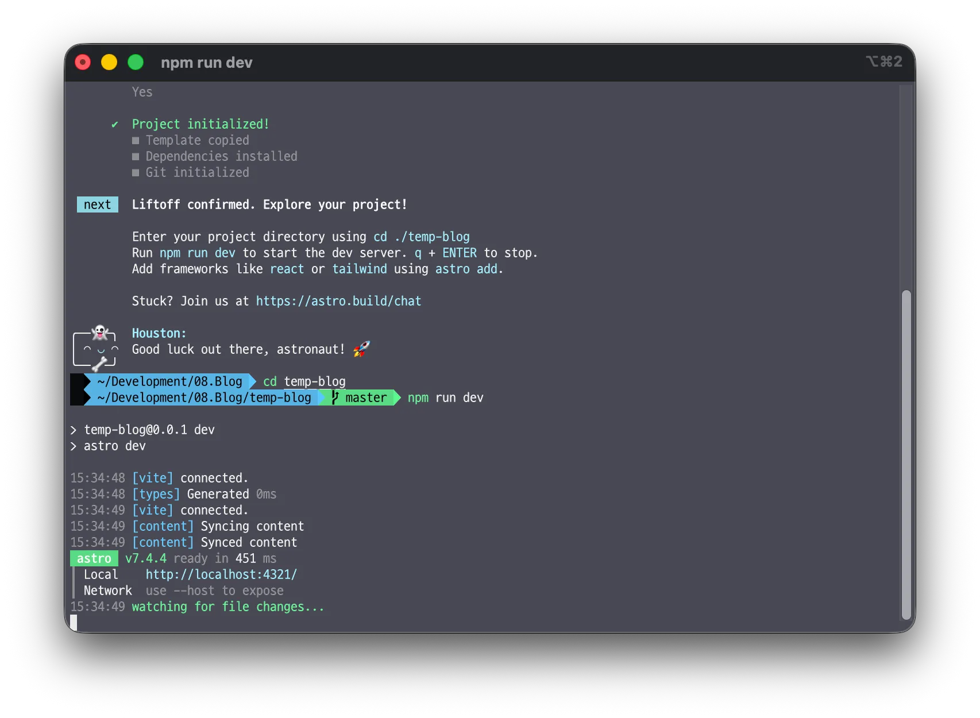Click the '~/Development/08.Blog/temp-blog' prompt path
The width and height of the screenshot is (980, 718).
(x=204, y=397)
